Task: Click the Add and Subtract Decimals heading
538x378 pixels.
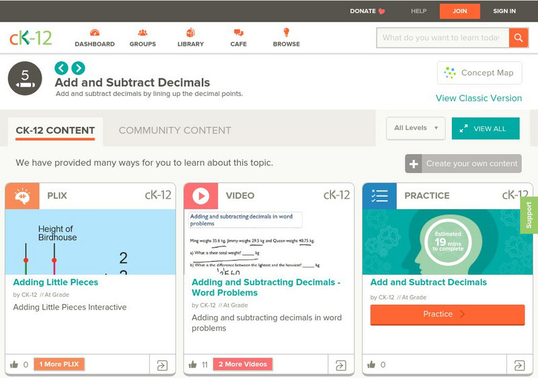Action: [132, 83]
